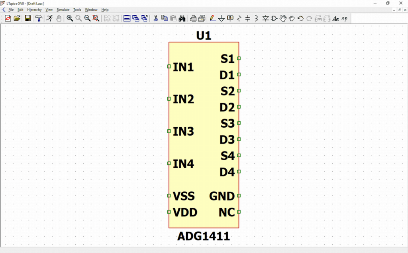
Task: Add a SPICE directive with .op icon
Action: [345, 18]
